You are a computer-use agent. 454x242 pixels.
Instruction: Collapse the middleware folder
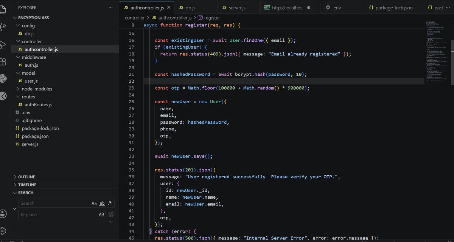18,57
